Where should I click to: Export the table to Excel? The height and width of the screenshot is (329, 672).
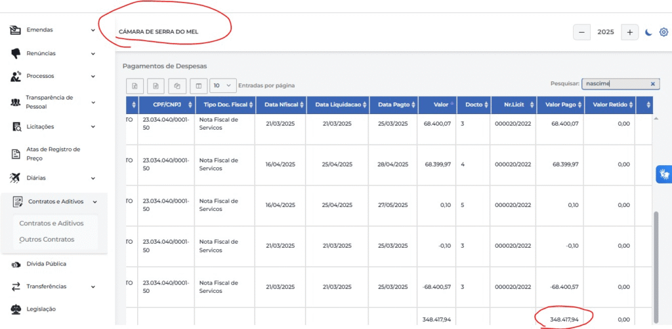click(x=135, y=86)
